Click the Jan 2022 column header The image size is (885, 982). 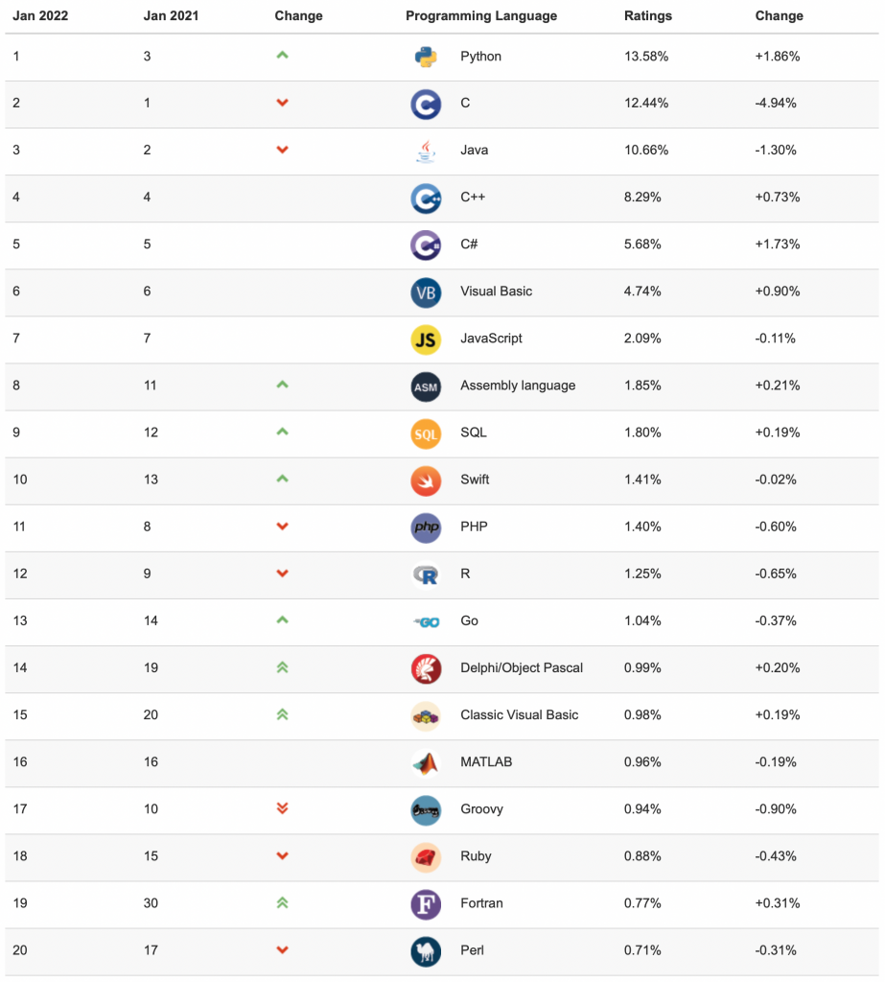pyautogui.click(x=40, y=15)
